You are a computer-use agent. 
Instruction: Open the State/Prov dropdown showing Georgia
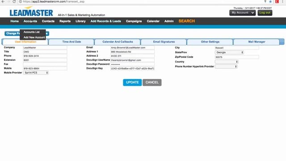(229, 52)
